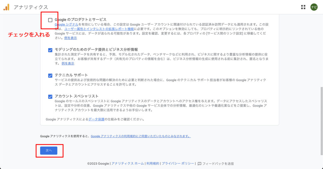Open the Google シグナル link
Image resolution: width=323 pixels, height=169 pixels.
67,24
